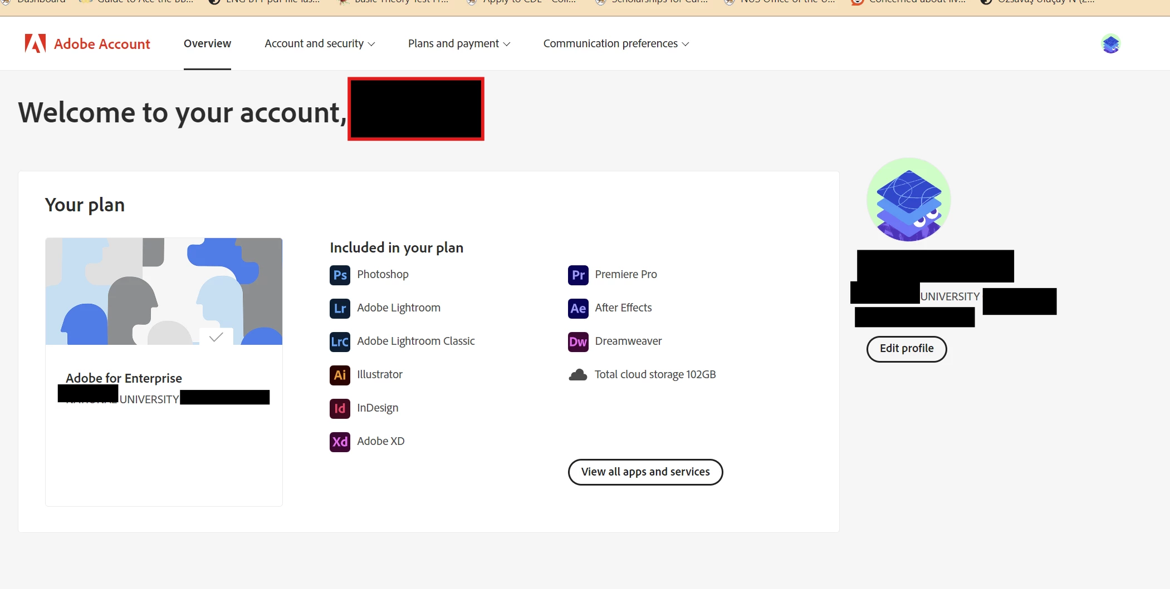Viewport: 1170px width, 589px height.
Task: Click the Adobe logo icon
Action: pos(35,43)
